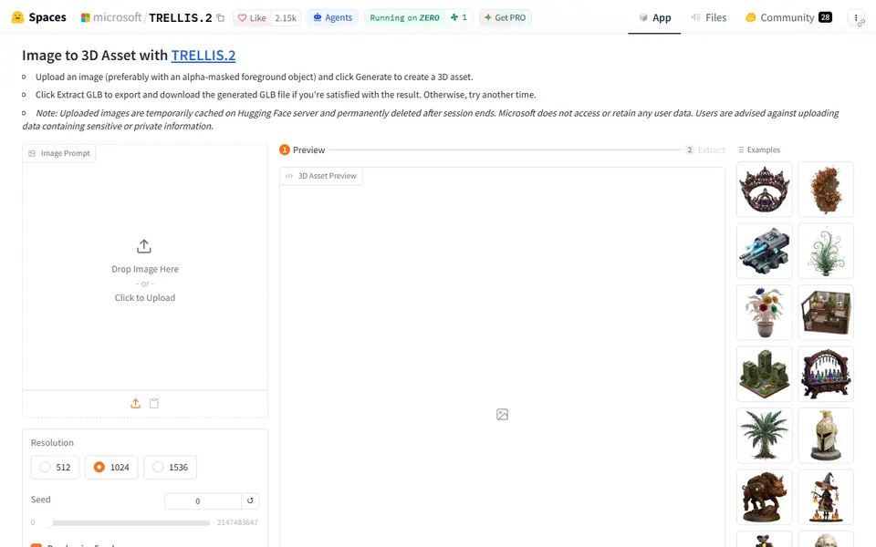This screenshot has height=547, width=876.
Task: Click the paste from clipboard icon
Action: pos(154,403)
